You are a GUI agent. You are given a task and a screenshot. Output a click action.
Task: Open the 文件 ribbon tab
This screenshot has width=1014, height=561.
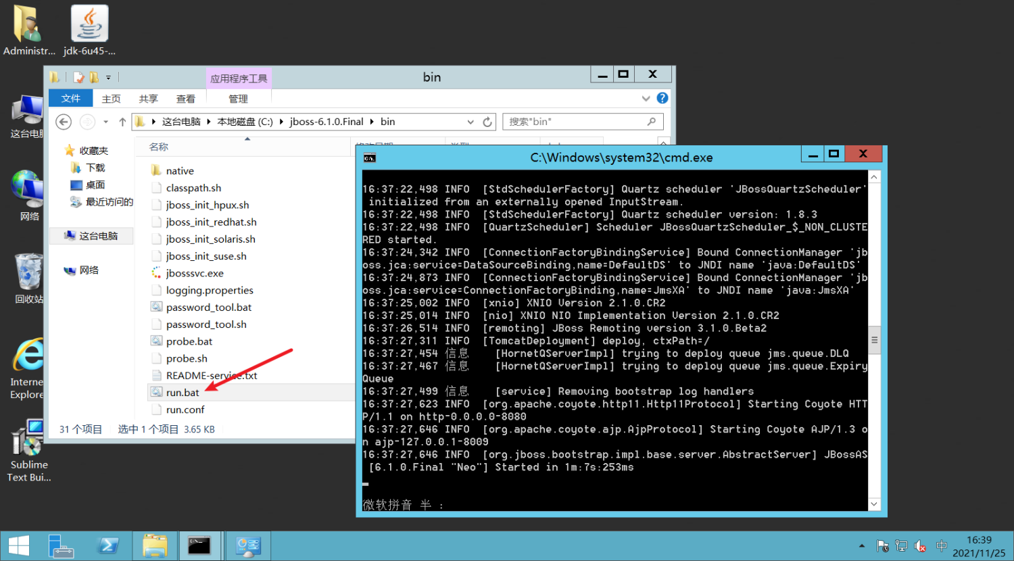71,99
